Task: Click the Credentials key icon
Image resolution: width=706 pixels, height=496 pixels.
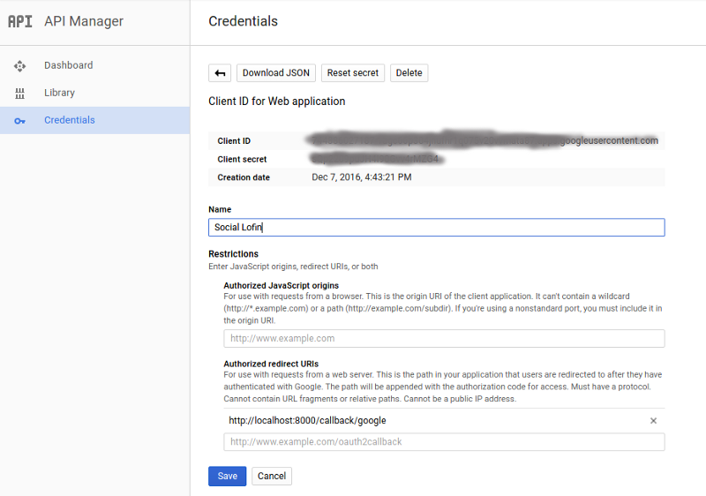Action: tap(20, 121)
